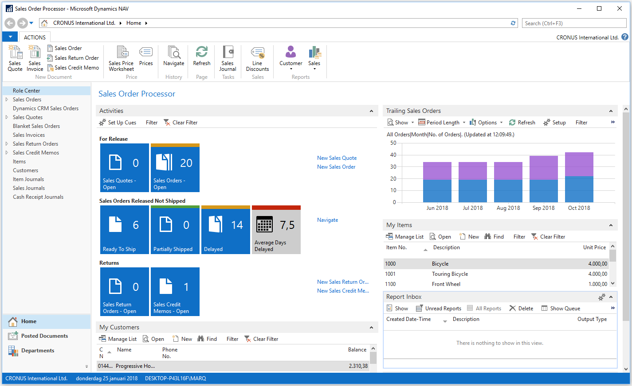Open the Items list in navigation
Image resolution: width=632 pixels, height=386 pixels.
pyautogui.click(x=20, y=162)
